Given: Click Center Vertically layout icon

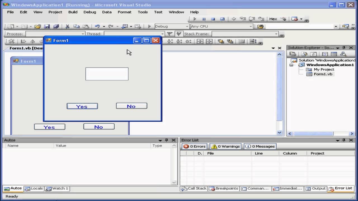Looking at the screenshot, I should click(209, 41).
